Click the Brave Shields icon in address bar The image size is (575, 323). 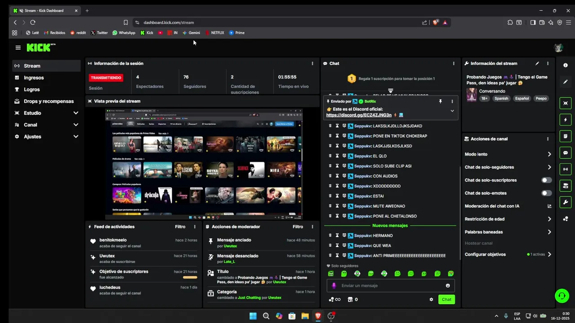tap(435, 22)
